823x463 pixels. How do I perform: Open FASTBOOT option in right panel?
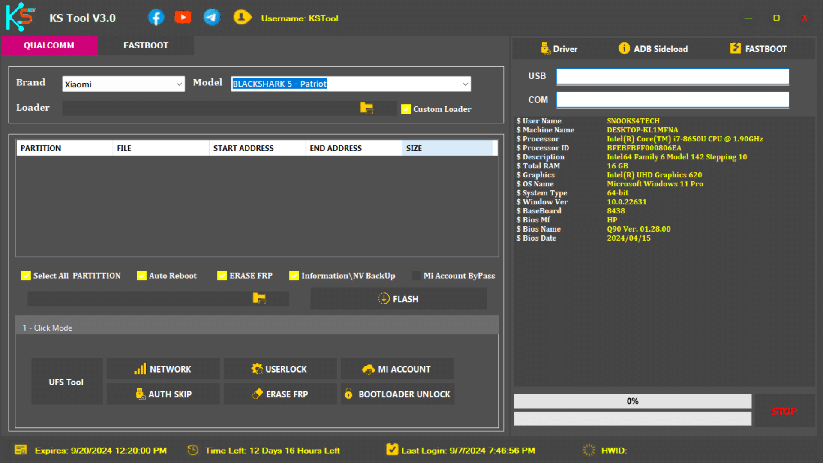(x=759, y=49)
